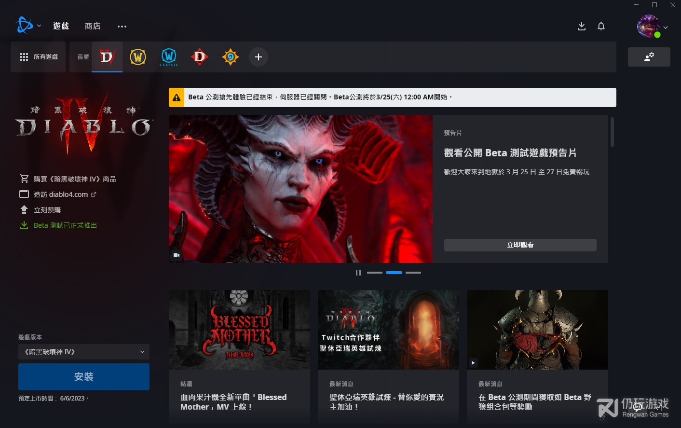Click headline 在 Beta 公測期間獲取如 Beta 野狼

[535, 402]
